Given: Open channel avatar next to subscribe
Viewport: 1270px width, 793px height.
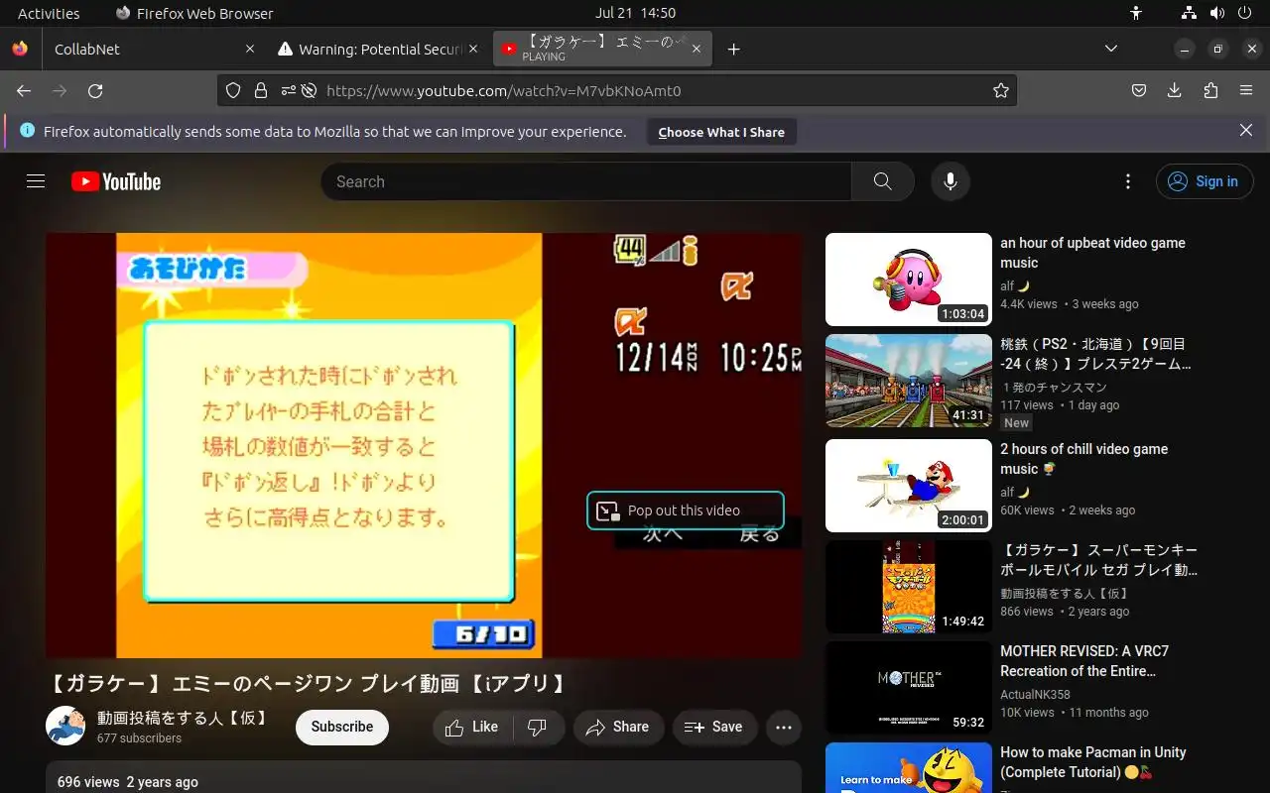Looking at the screenshot, I should click(65, 727).
